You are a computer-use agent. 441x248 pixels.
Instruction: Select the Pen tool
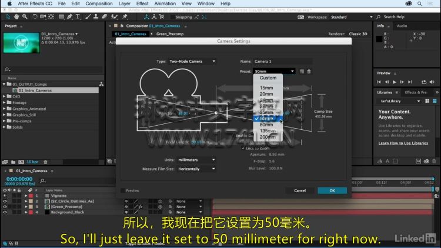(69, 17)
